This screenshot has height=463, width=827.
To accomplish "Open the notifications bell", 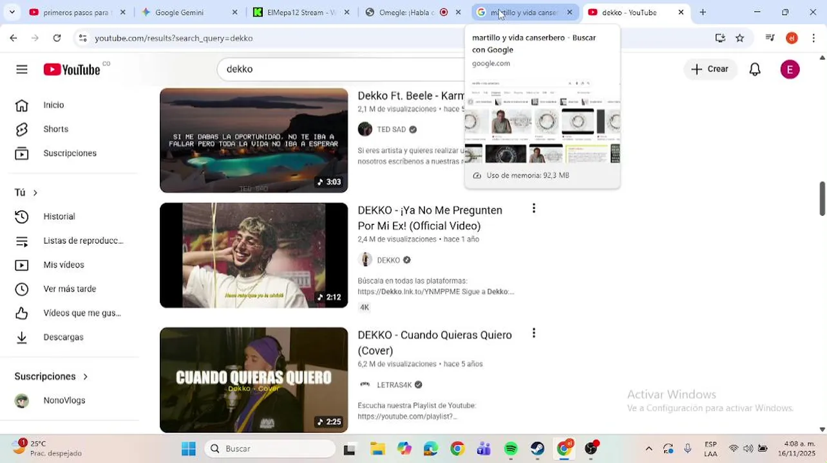I will pyautogui.click(x=755, y=69).
